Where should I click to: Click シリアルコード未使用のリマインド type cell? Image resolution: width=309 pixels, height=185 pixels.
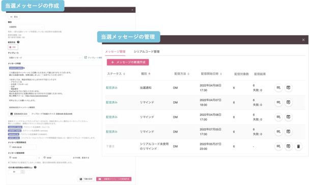pos(154,146)
